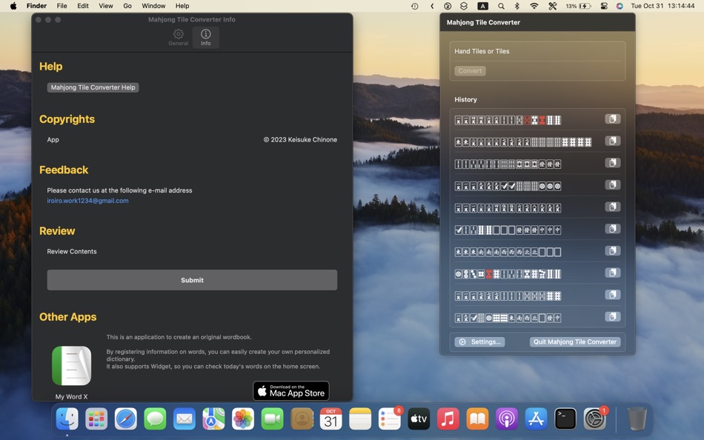Open Podcasts from the Dock

point(507,419)
